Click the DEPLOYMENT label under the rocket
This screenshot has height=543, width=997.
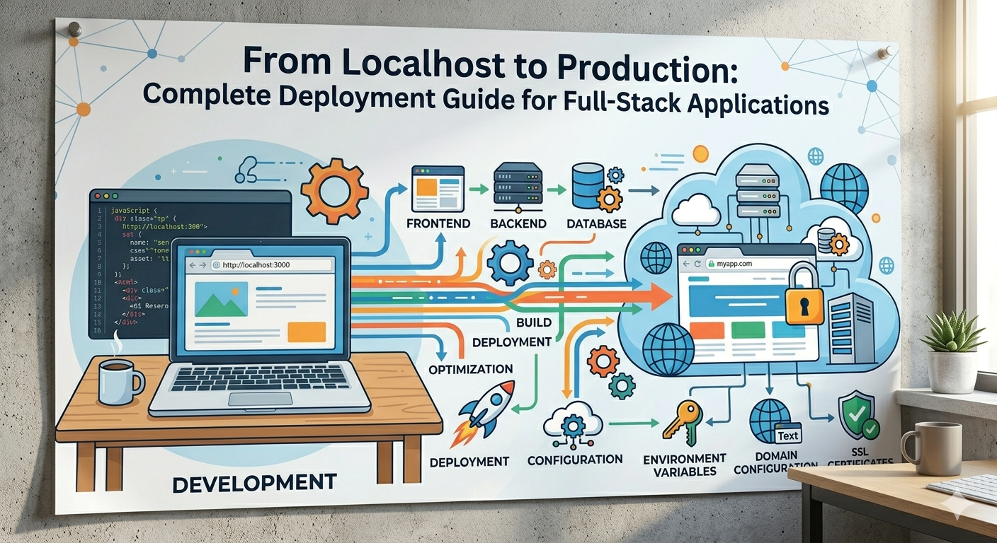[469, 462]
